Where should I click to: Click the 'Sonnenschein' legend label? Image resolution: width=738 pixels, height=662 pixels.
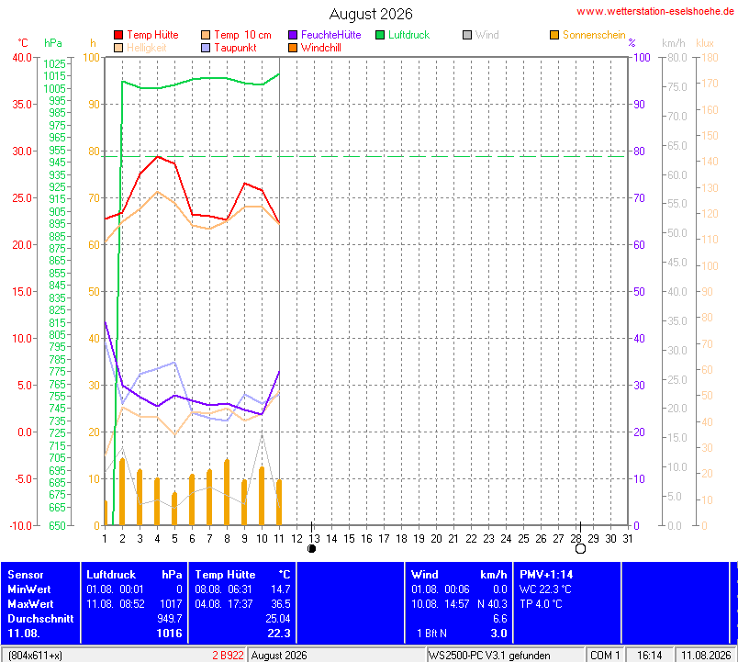click(594, 35)
